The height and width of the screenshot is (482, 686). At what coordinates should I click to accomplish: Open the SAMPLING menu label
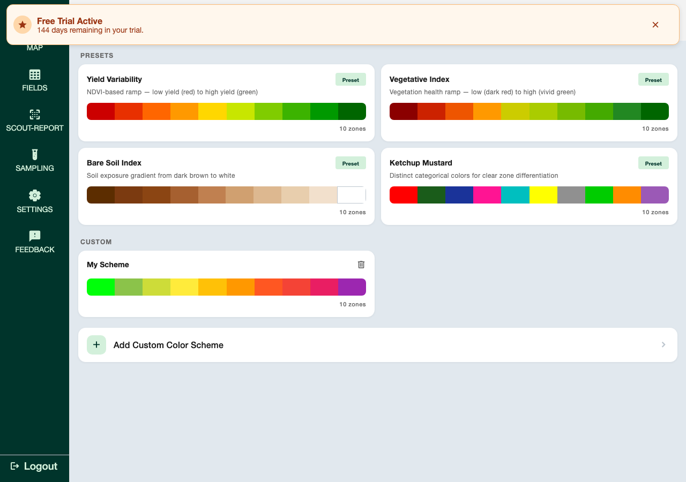point(35,168)
